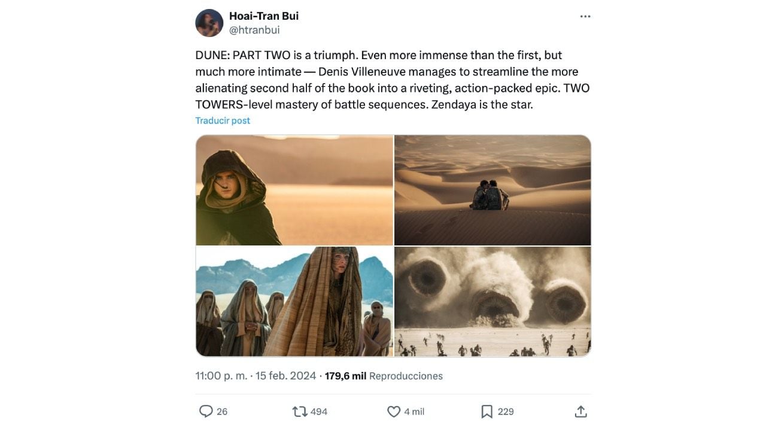This screenshot has height=430, width=766.
Task: Click the 11:00 p. m. 15 feb. 2024 timestamp
Action: [x=256, y=376]
